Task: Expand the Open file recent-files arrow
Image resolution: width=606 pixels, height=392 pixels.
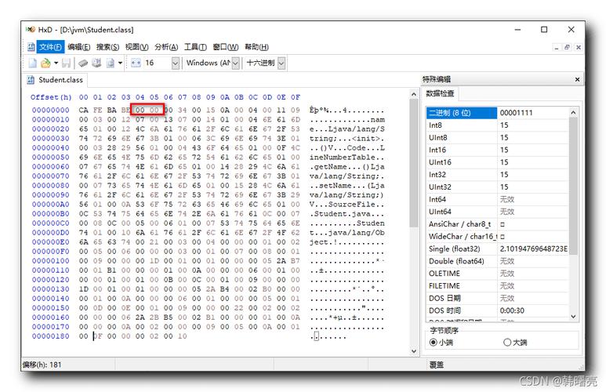Action: 56,63
